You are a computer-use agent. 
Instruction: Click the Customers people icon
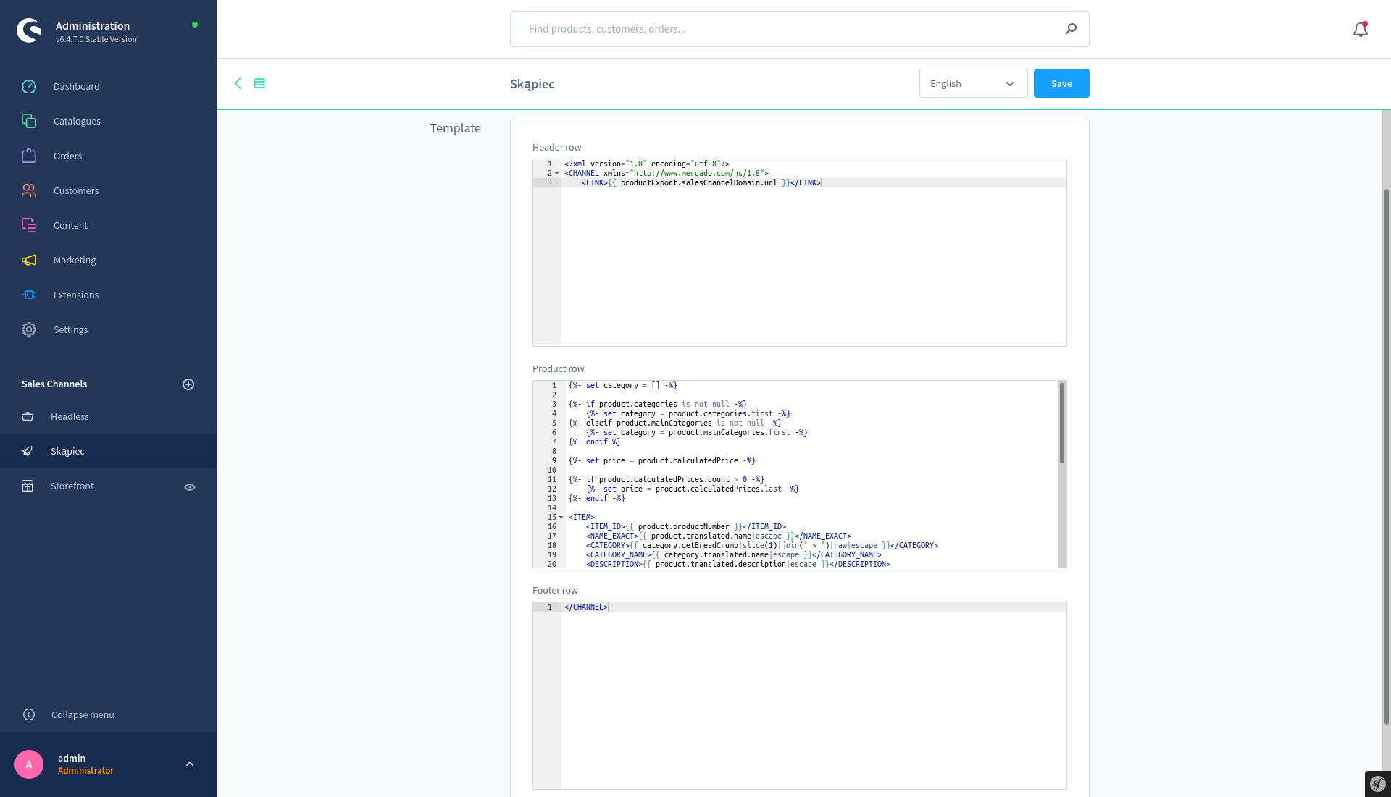(x=29, y=190)
